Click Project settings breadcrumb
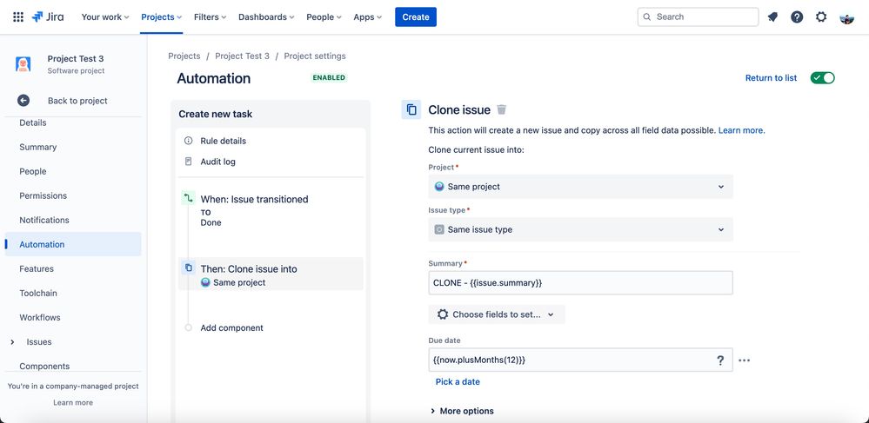The width and height of the screenshot is (869, 423). (315, 56)
